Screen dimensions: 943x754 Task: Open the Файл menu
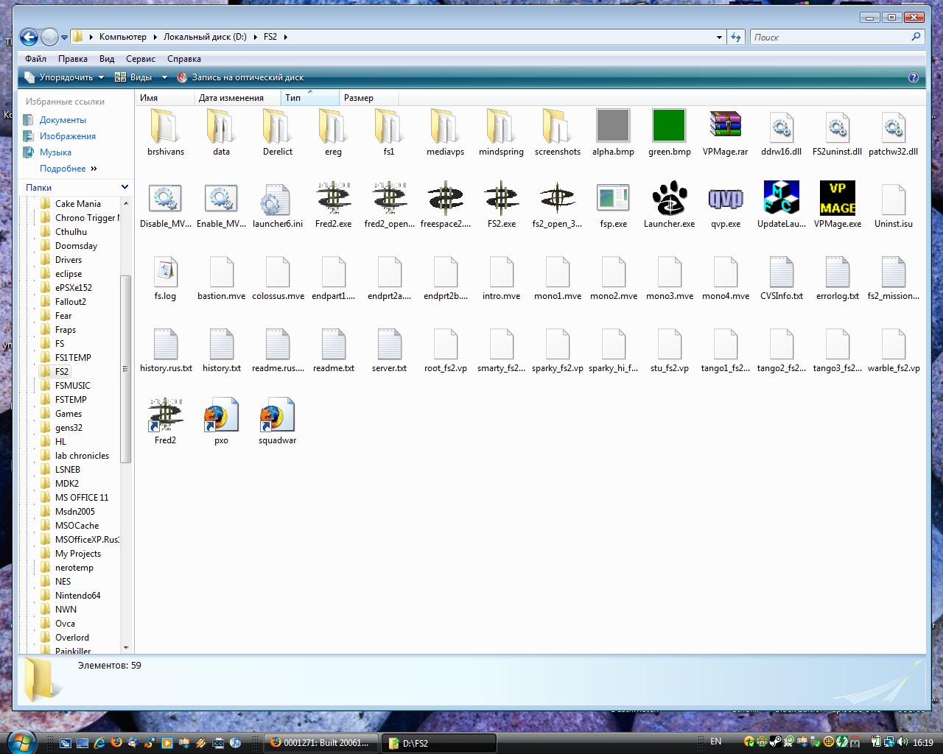(x=35, y=59)
